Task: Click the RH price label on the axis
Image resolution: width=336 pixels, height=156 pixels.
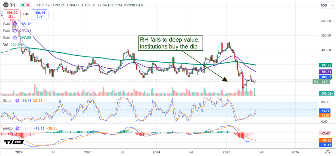Action: pyautogui.click(x=316, y=82)
